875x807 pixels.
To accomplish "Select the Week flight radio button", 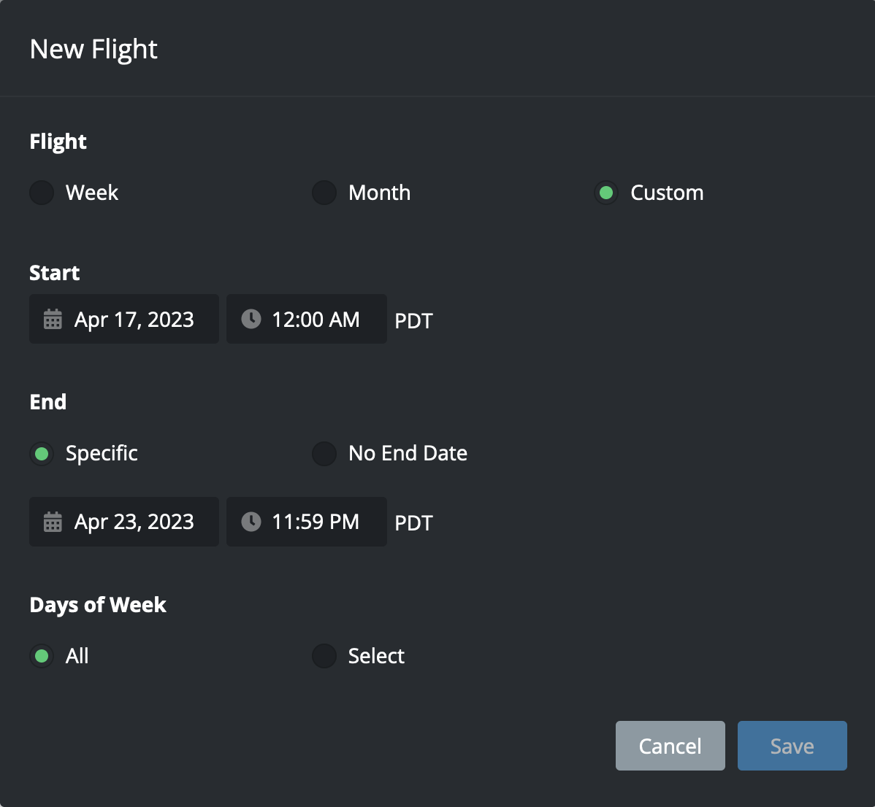I will pyautogui.click(x=42, y=193).
